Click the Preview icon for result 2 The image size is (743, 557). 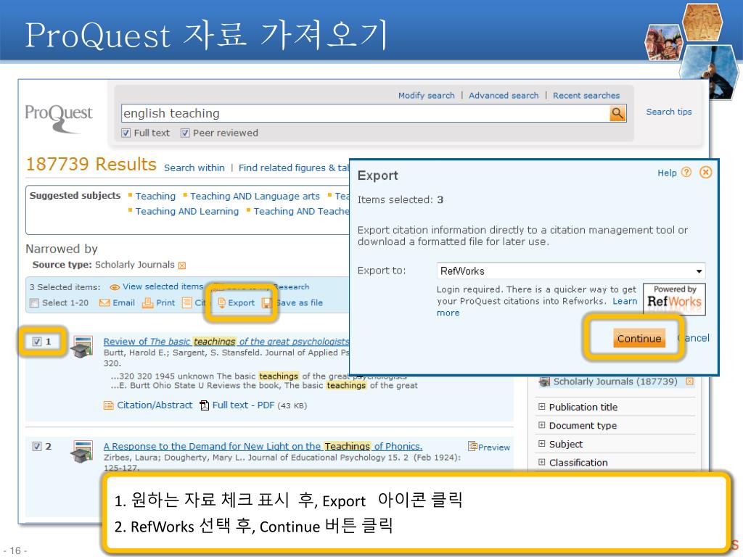tap(472, 446)
